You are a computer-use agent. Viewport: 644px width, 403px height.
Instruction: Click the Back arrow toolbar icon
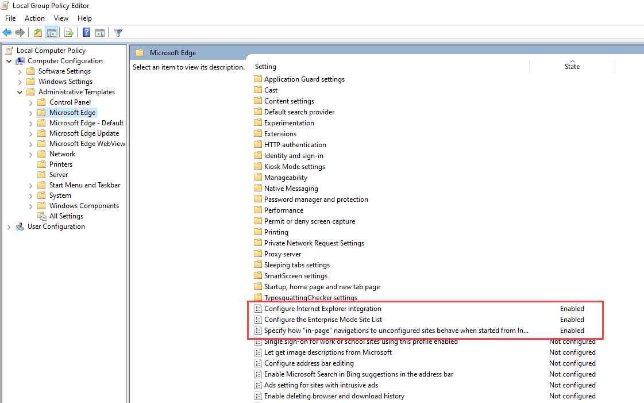[x=7, y=32]
